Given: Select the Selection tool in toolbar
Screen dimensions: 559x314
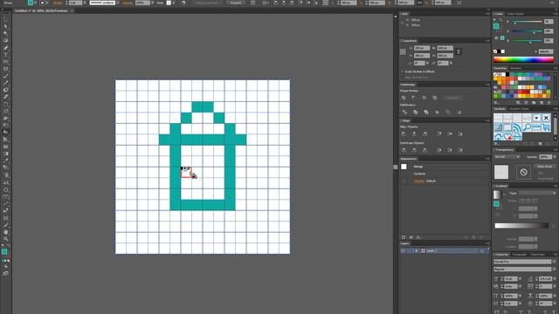Looking at the screenshot, I should click(x=5, y=19).
